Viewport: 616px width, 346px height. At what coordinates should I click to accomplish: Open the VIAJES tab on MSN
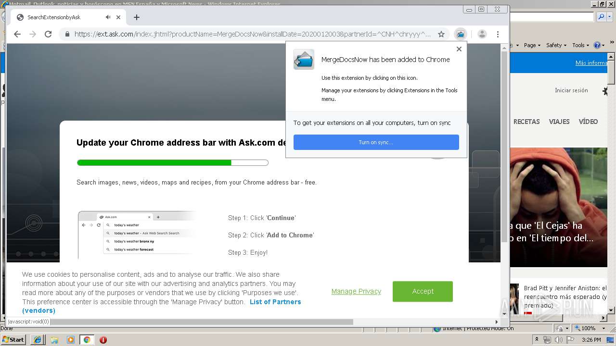pyautogui.click(x=559, y=122)
